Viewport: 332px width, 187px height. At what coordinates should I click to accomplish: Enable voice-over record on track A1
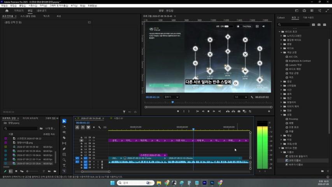102,162
